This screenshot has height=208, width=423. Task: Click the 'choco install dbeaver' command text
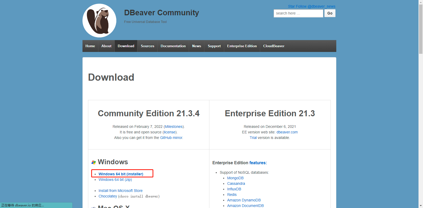tap(139, 196)
